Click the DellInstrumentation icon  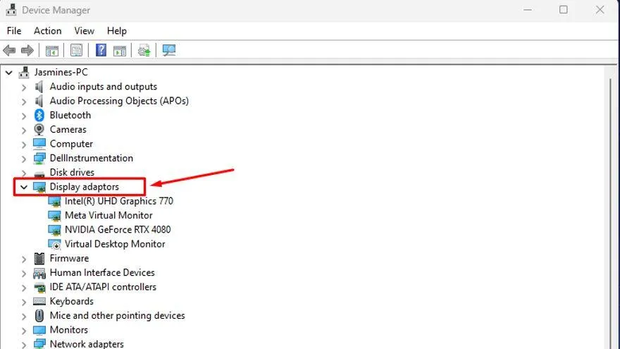(39, 158)
